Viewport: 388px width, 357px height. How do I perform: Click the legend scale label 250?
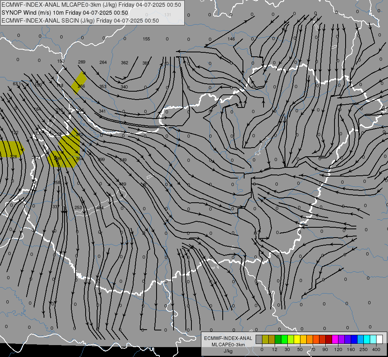tap(363, 349)
